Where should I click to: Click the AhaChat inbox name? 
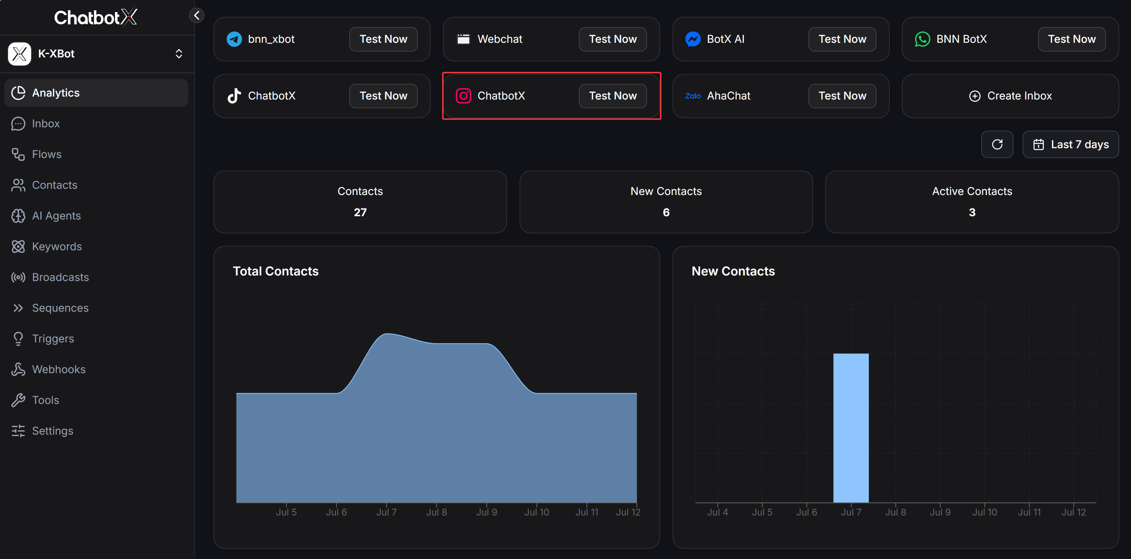coord(728,95)
